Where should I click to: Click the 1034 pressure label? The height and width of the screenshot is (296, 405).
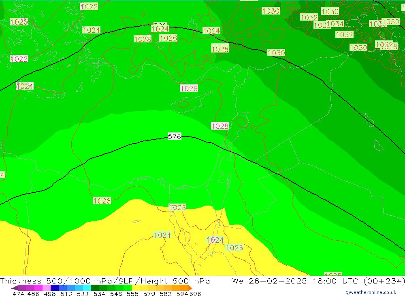[335, 24]
